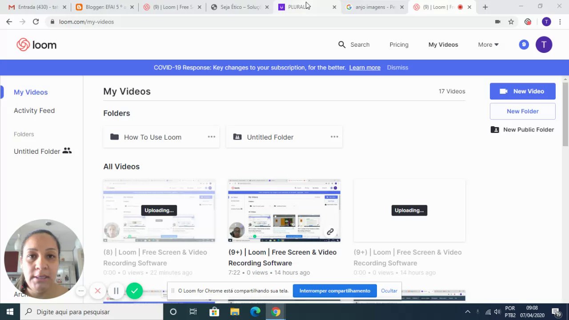The height and width of the screenshot is (320, 569).
Task: Reload the page
Action: pos(36,21)
